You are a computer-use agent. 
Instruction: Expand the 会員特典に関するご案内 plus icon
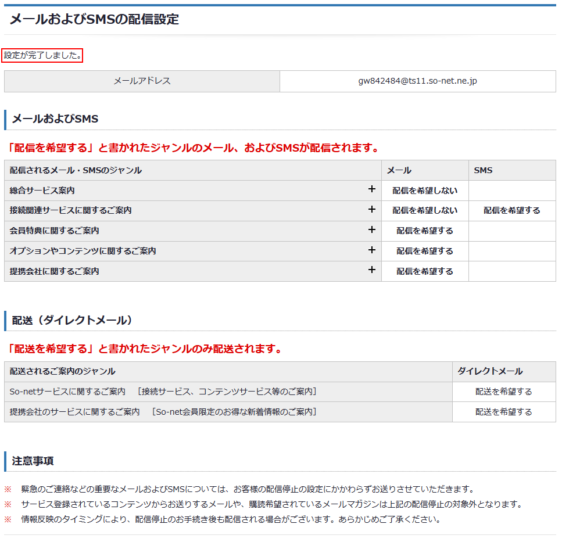coord(372,230)
